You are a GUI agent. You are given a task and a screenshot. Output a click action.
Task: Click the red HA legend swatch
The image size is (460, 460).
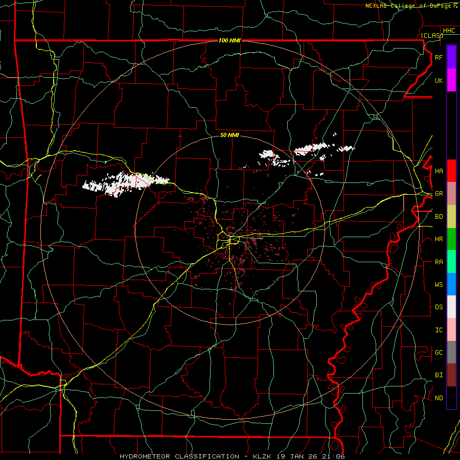coord(451,171)
